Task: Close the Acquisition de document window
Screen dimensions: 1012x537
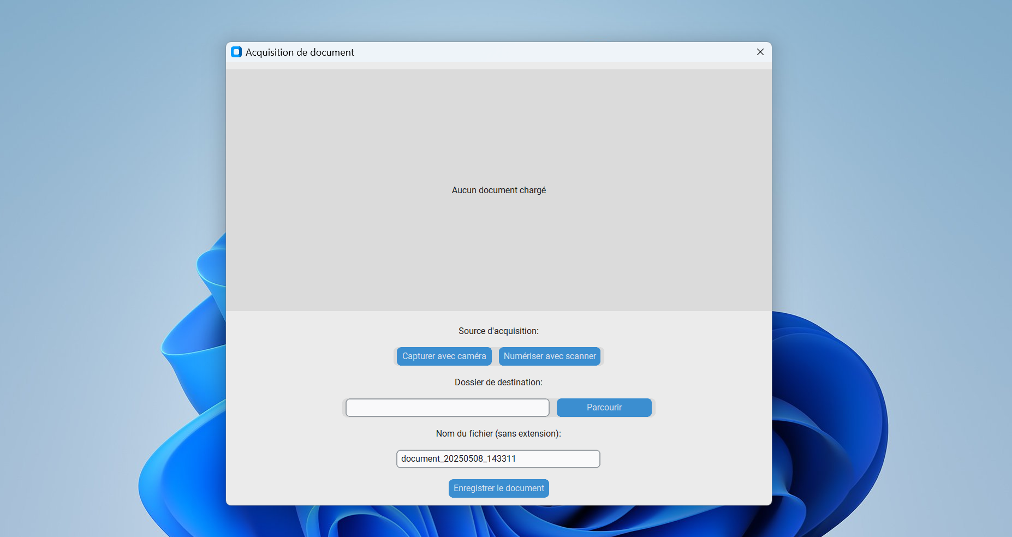Action: pyautogui.click(x=760, y=52)
